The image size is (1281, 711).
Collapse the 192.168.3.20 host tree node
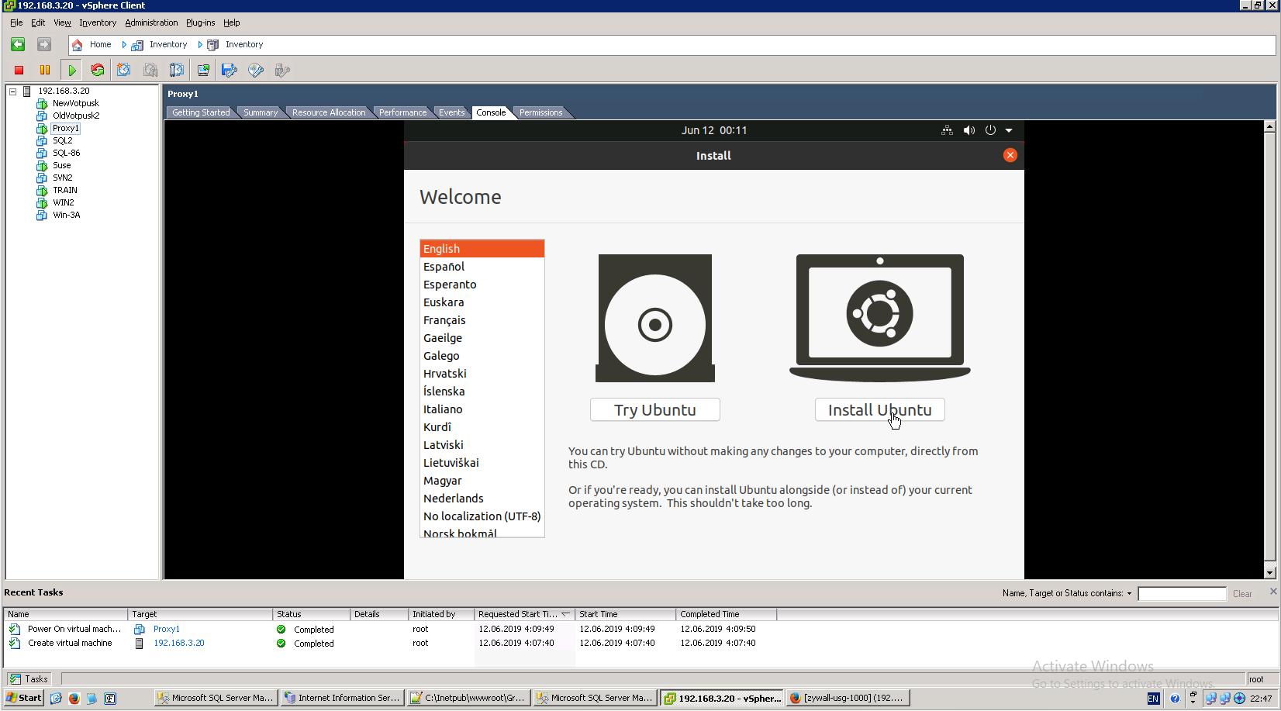coord(13,91)
